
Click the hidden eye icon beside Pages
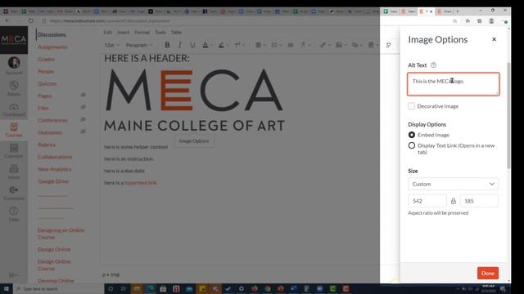[x=84, y=95]
